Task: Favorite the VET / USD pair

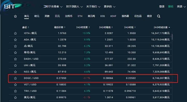Action: tap(15, 85)
